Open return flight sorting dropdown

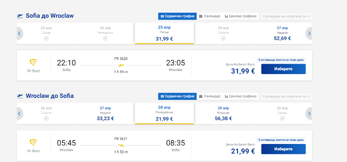pos(286,96)
